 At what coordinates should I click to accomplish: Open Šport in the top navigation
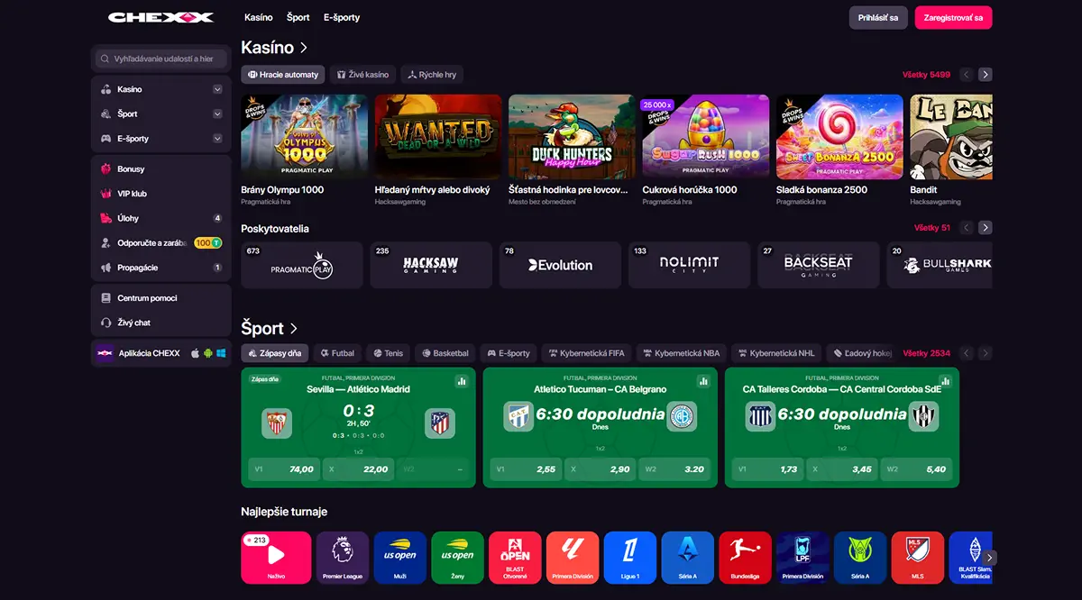pyautogui.click(x=298, y=17)
